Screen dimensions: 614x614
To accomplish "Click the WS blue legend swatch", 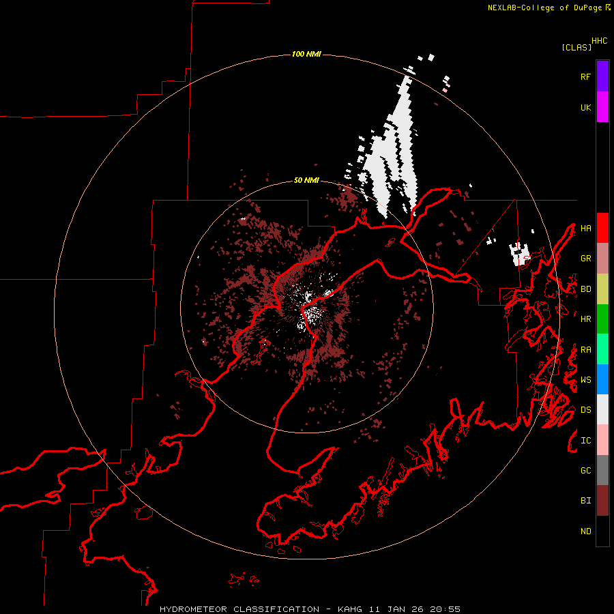I will [x=602, y=379].
